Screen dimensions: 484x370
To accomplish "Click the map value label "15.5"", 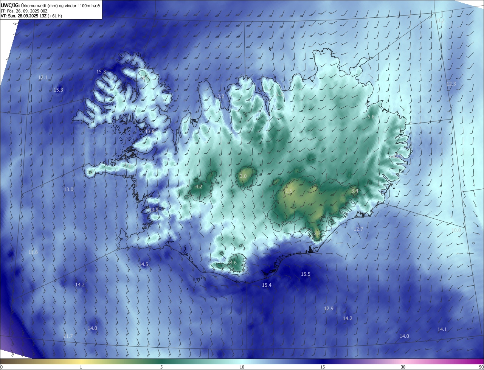I will point(306,274).
